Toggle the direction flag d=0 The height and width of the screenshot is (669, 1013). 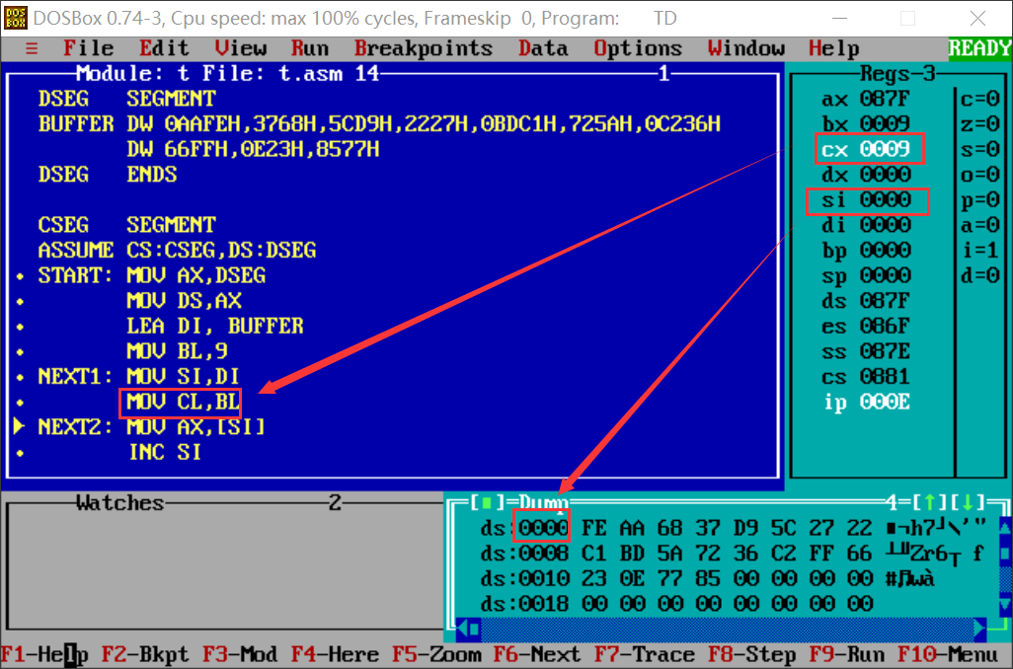[x=980, y=275]
